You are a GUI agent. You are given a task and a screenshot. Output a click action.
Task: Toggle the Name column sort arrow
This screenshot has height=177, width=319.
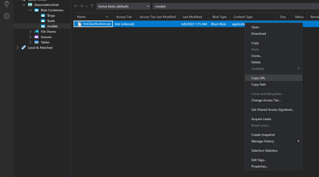[x=107, y=17]
